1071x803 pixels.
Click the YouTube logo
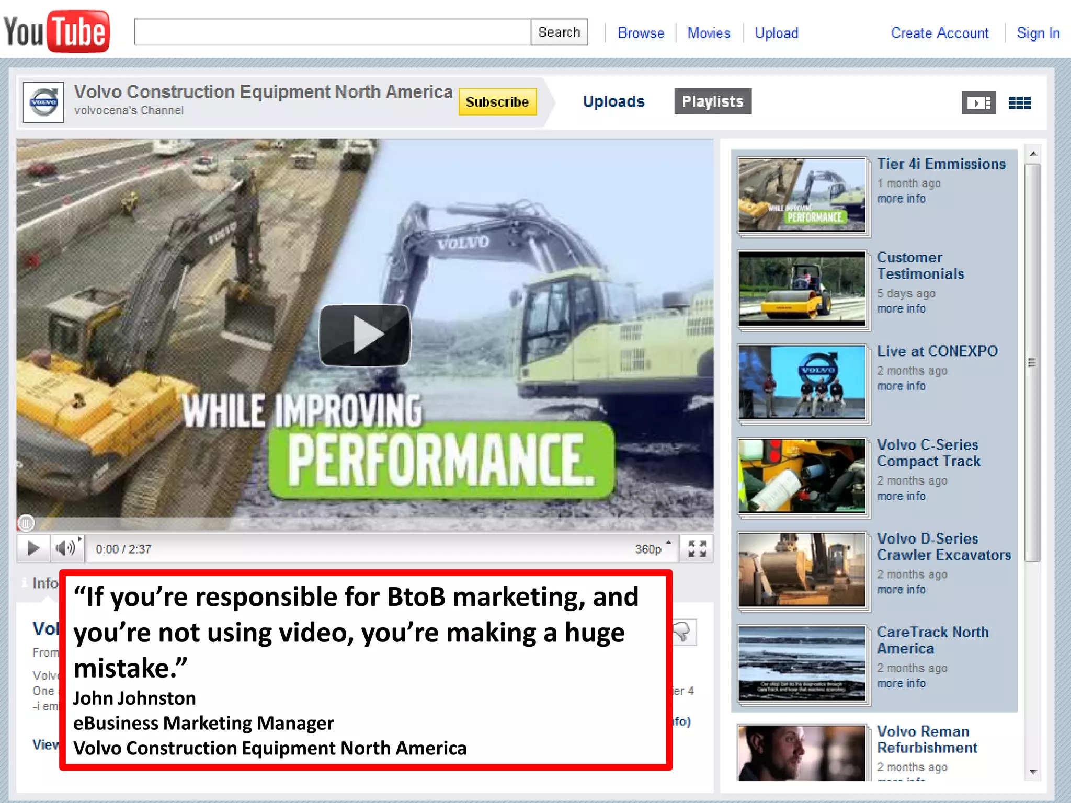56,31
